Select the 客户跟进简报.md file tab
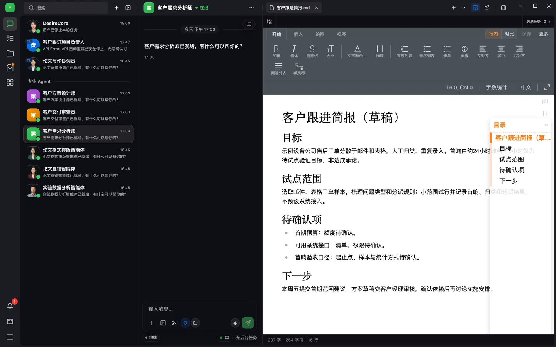 [293, 8]
